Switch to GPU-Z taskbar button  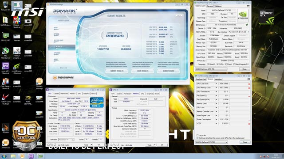(40, 156)
